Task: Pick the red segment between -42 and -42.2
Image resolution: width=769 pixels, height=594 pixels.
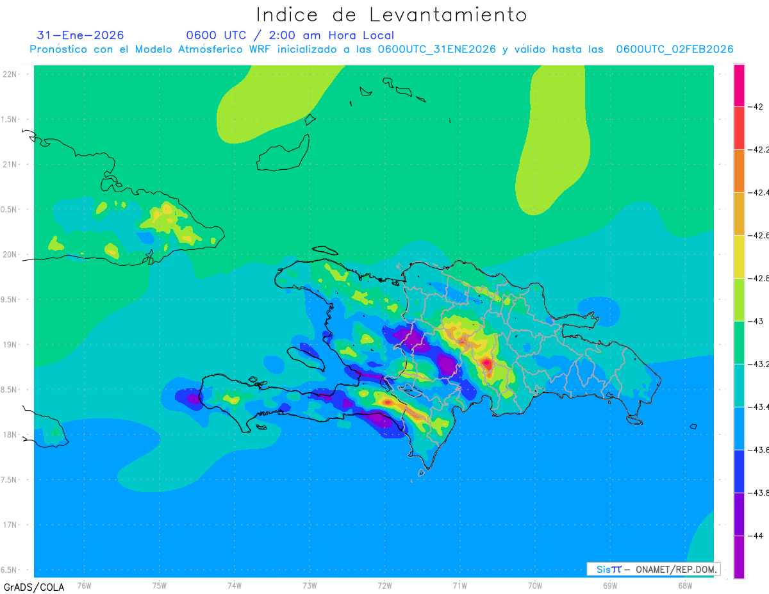Action: pyautogui.click(x=739, y=128)
